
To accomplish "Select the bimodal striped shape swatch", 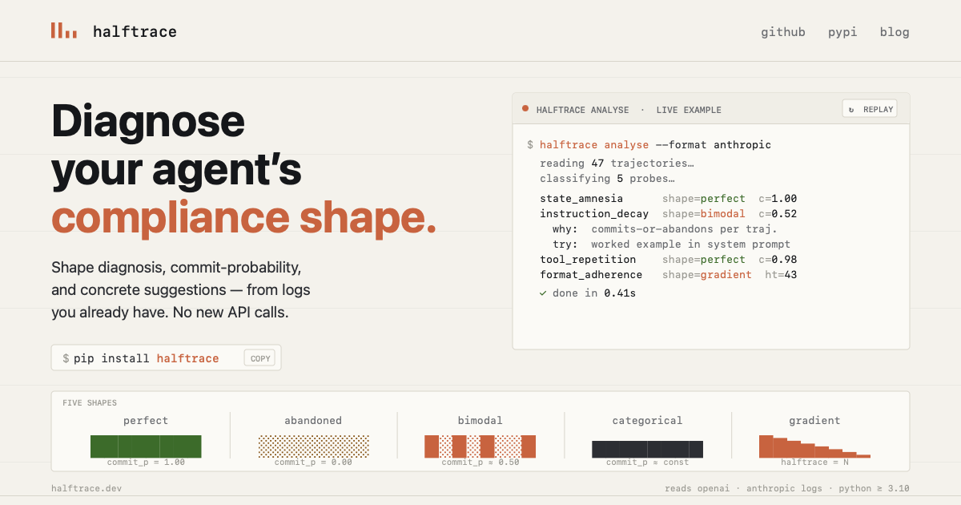I will [480, 446].
